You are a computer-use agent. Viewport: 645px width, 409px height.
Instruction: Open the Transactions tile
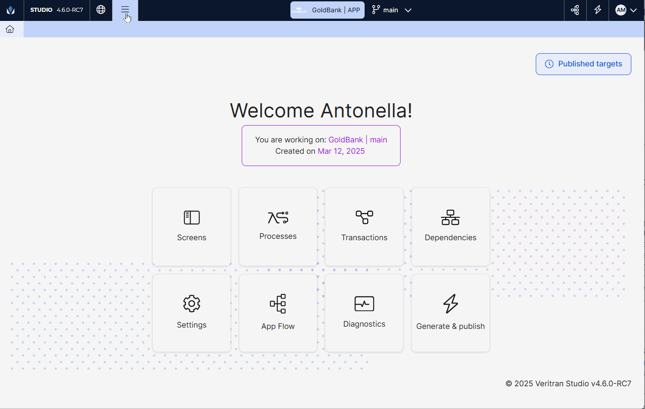[364, 227]
